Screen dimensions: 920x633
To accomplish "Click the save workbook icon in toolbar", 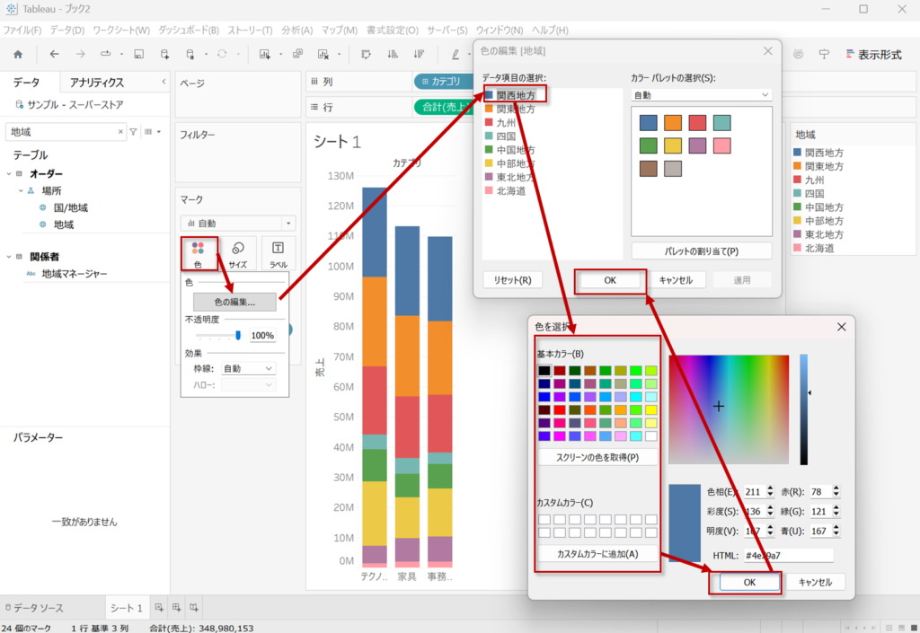I will click(138, 54).
